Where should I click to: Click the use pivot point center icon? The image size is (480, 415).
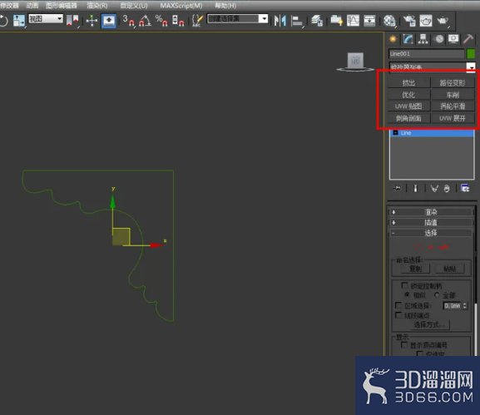pyautogui.click(x=73, y=21)
